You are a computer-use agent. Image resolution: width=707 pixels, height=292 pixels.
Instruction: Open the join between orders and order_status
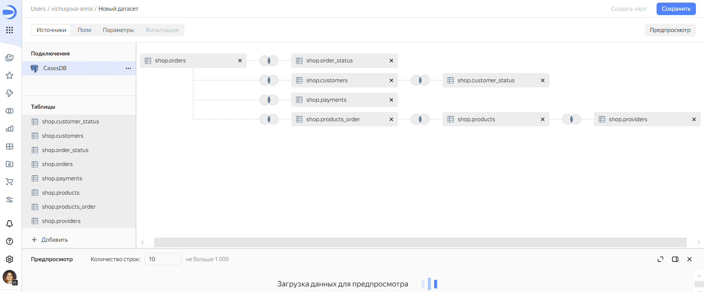pos(269,61)
